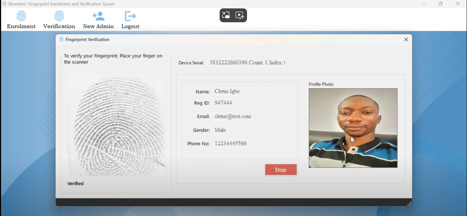Select the New Admin add-user icon
Screen dimensions: 467x216
[99, 16]
